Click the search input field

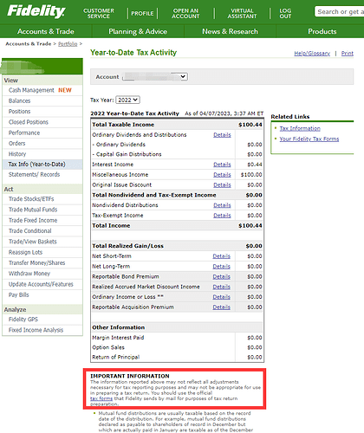(x=339, y=12)
